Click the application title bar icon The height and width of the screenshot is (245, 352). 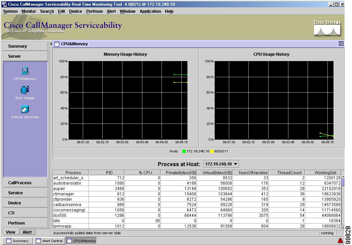[x=4, y=4]
